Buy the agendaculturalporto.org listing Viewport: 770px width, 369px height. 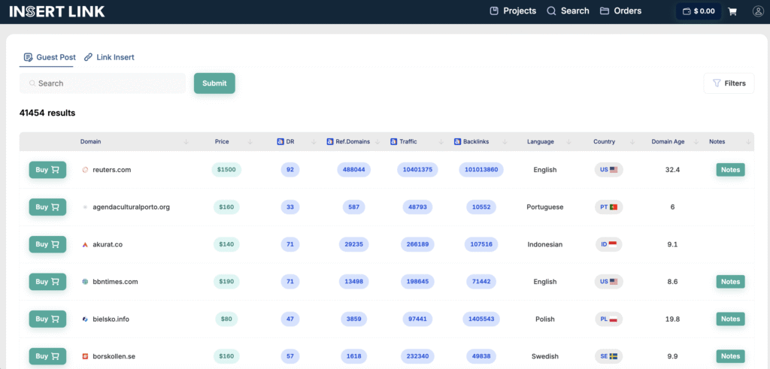(47, 207)
